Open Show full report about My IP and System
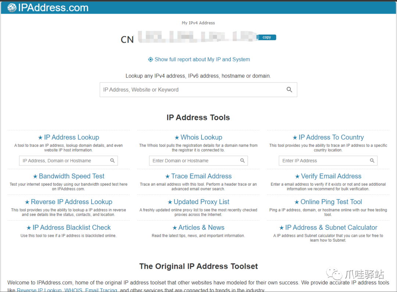Image resolution: width=397 pixels, height=292 pixels. pos(202,60)
